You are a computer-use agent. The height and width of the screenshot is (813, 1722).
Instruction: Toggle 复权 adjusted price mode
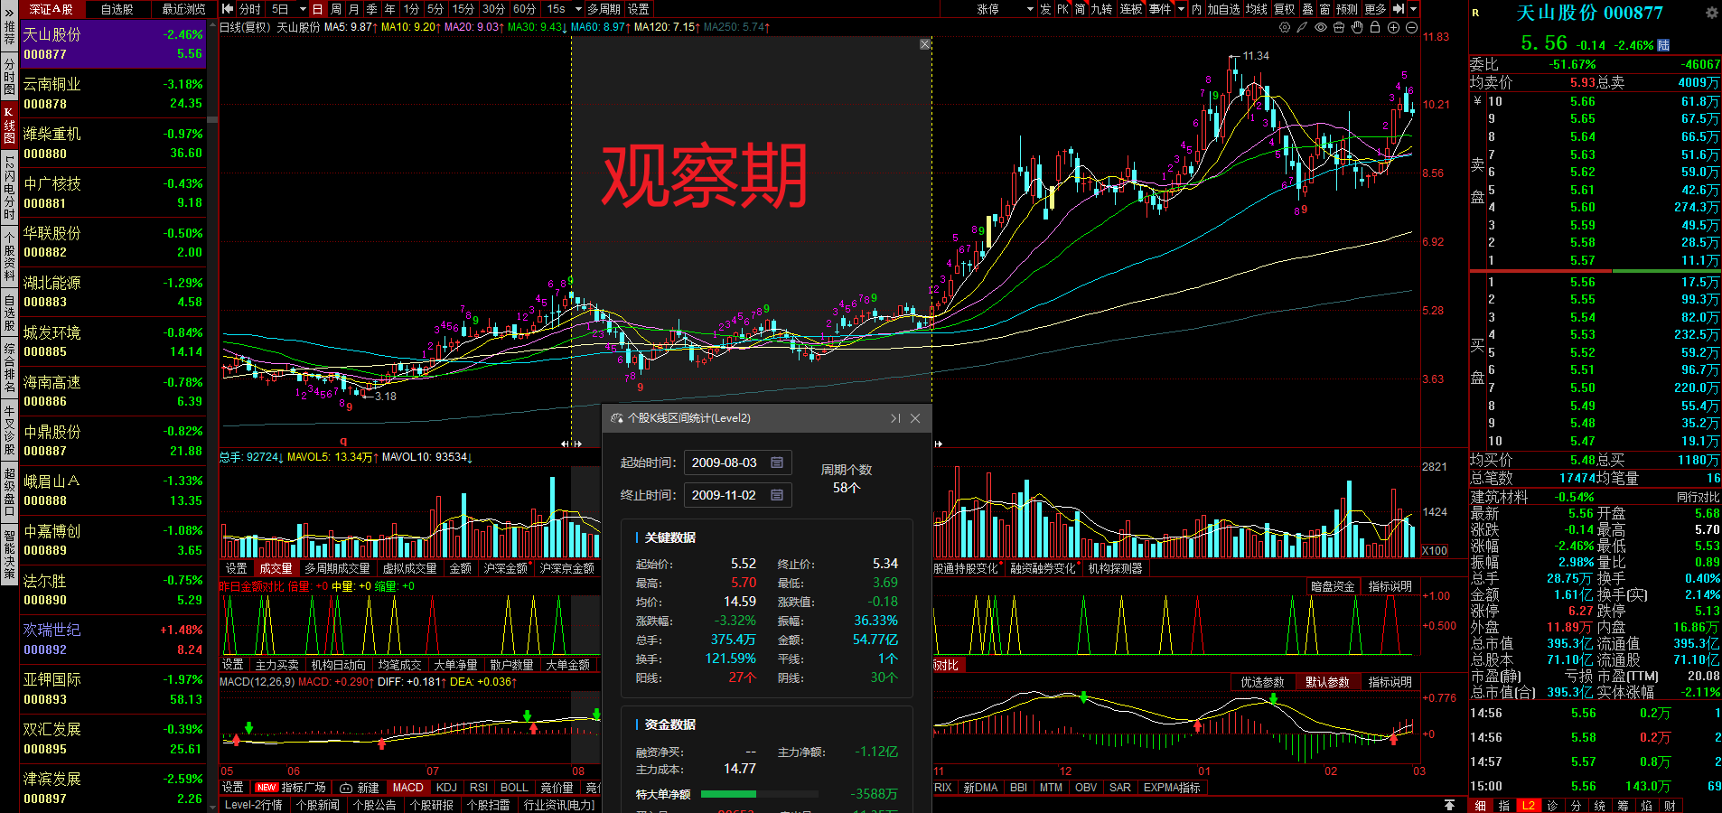pos(1284,9)
